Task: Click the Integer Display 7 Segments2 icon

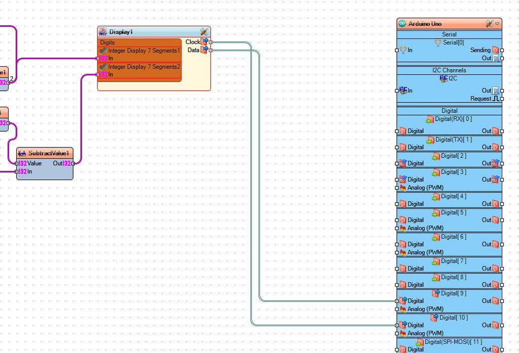Action: (x=103, y=67)
